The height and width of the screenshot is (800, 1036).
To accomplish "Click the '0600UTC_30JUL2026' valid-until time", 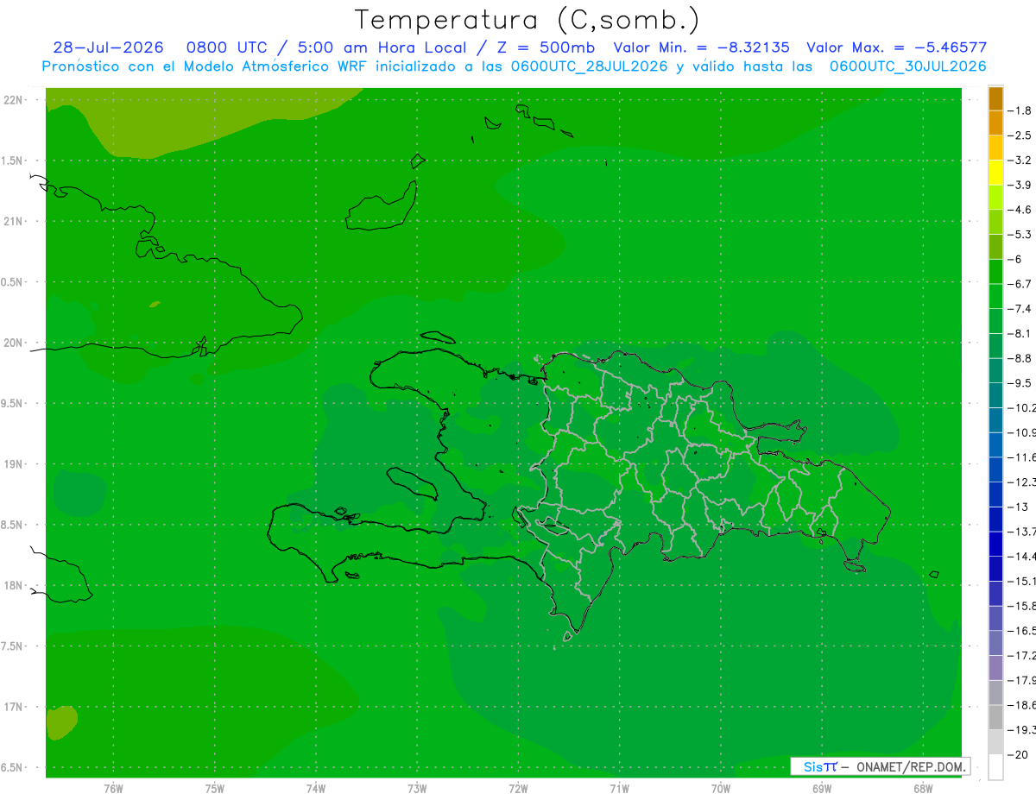I will (907, 66).
